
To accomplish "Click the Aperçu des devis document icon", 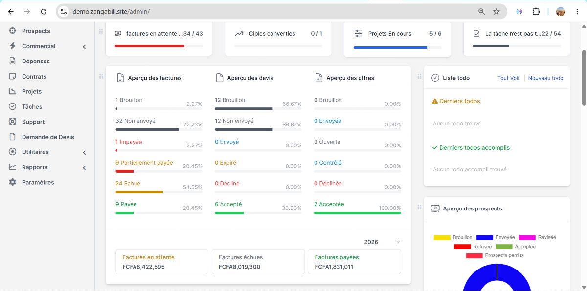I will coord(220,78).
